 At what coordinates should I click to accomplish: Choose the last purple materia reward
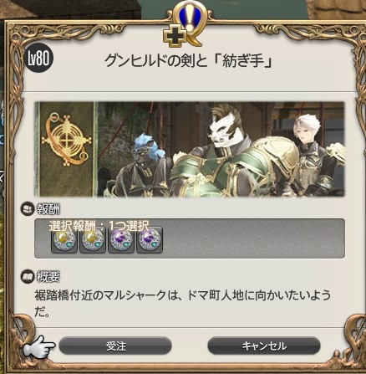pyautogui.click(x=150, y=239)
